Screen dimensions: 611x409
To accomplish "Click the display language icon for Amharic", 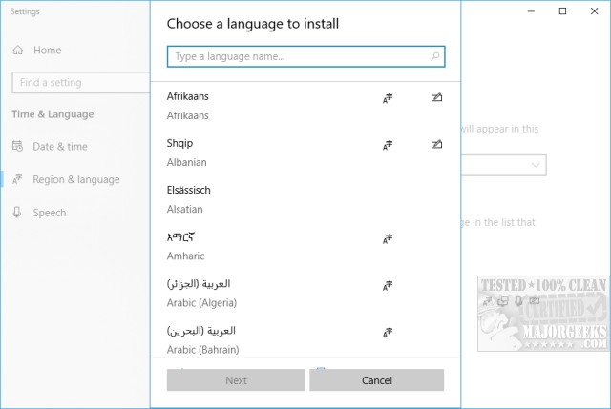I will [x=388, y=238].
